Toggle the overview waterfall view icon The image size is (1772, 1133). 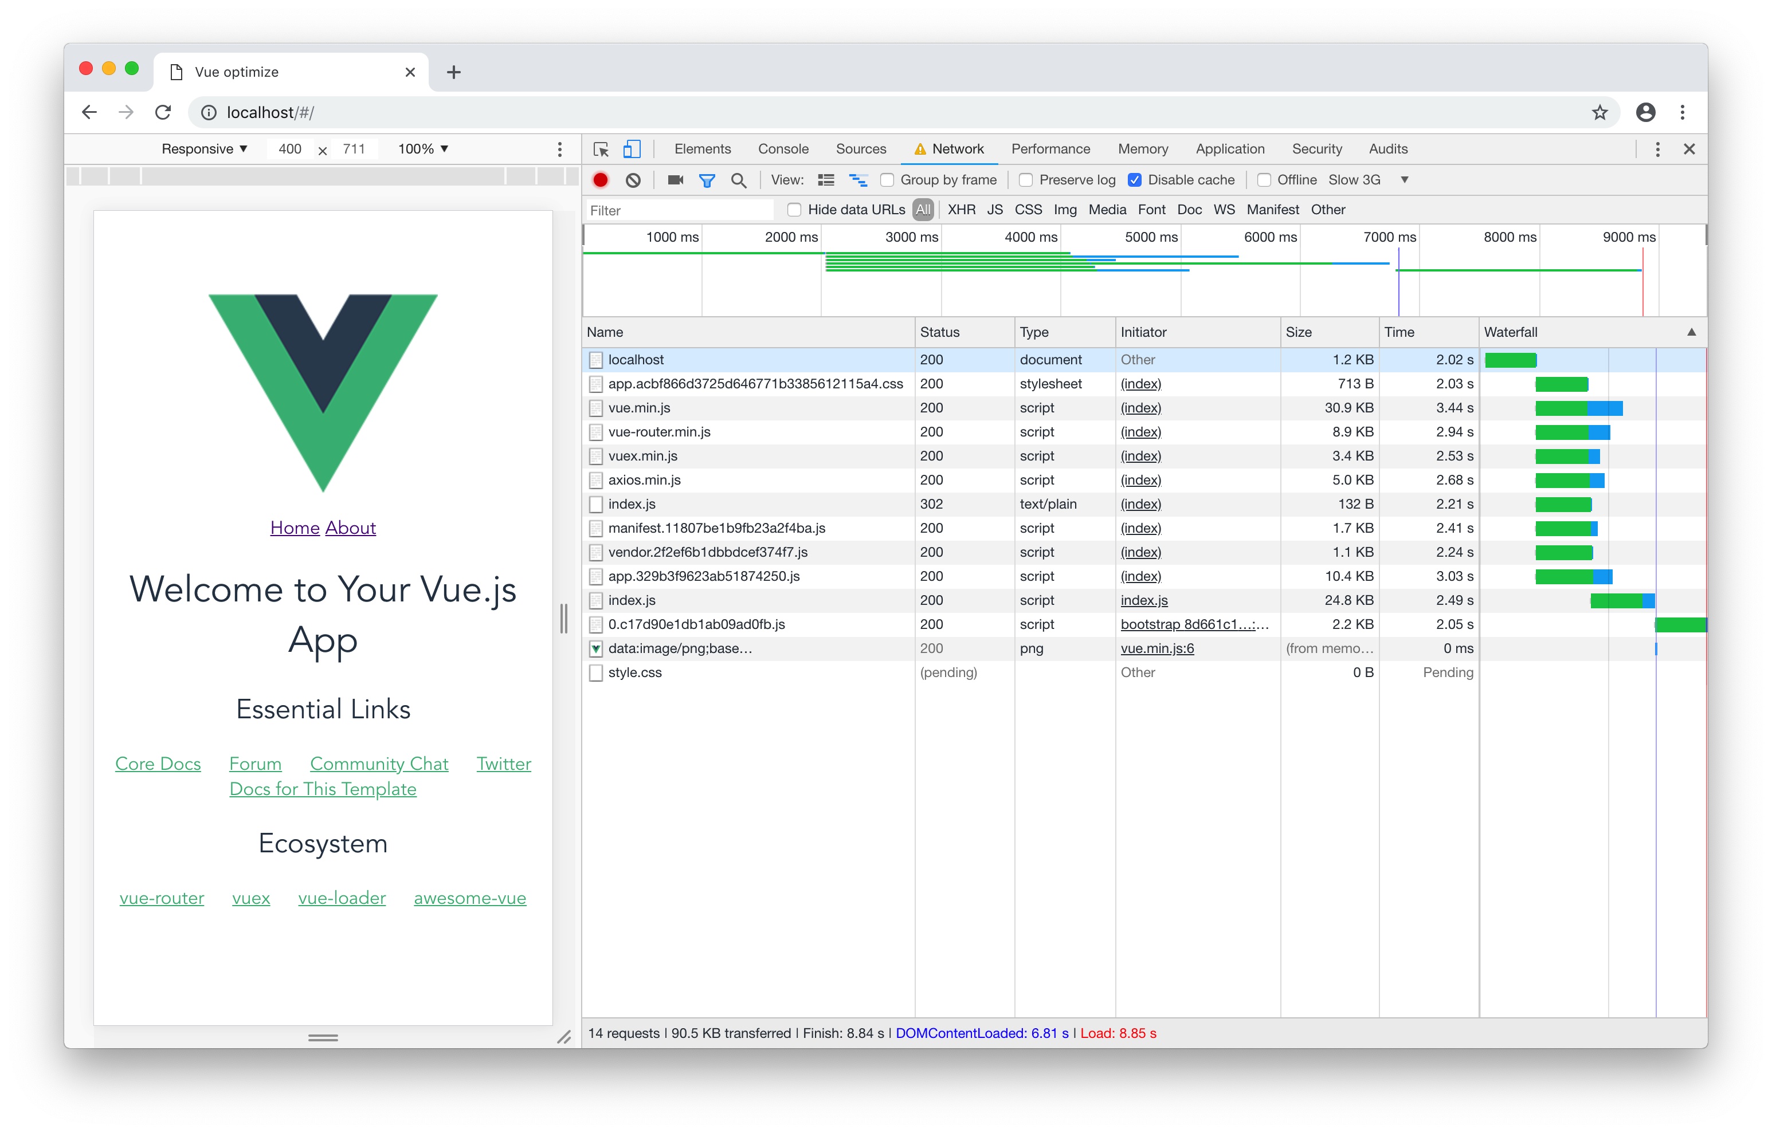[858, 180]
